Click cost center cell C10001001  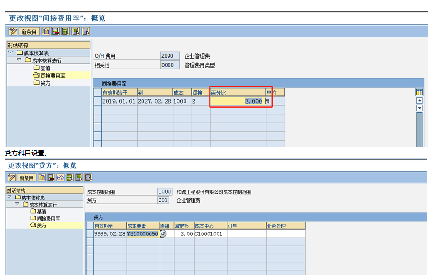211,234
